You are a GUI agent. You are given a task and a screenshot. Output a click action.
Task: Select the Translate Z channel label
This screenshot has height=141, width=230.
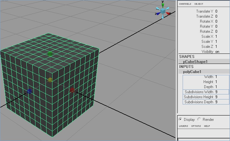(205, 16)
